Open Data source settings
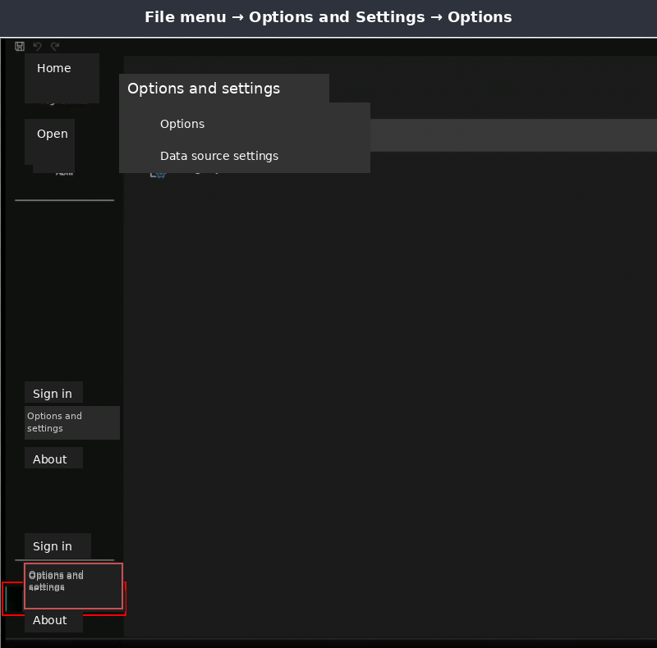The height and width of the screenshot is (648, 657). pos(219,155)
